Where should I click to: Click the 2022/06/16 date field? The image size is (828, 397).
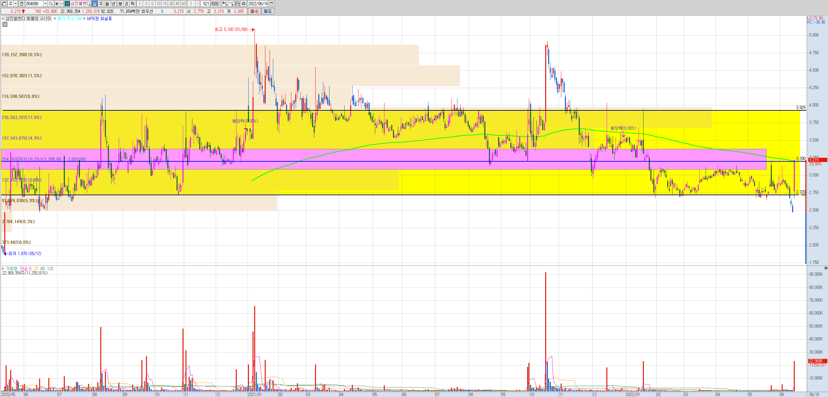tap(258, 4)
